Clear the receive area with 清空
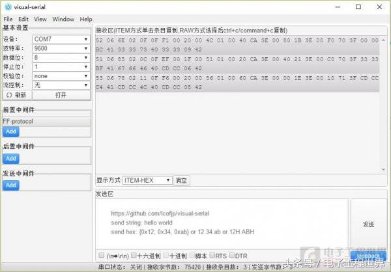This screenshot has height=272, width=391. [x=181, y=180]
